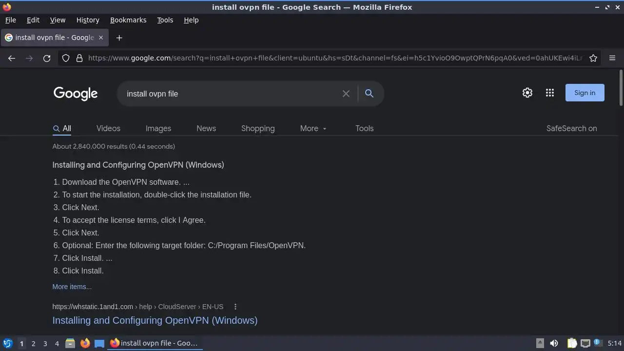The width and height of the screenshot is (624, 351).
Task: Open the Tools menu in the menu bar
Action: point(165,20)
